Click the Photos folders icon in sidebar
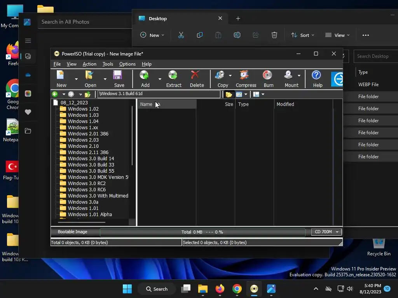Image resolution: width=398 pixels, height=298 pixels. point(28,131)
